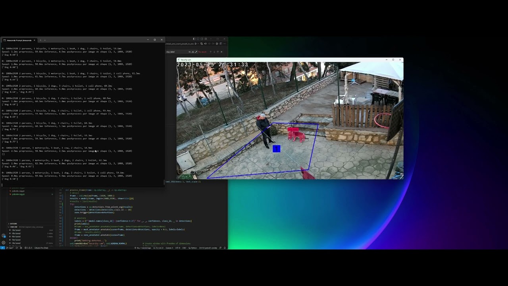Close the Anaconda Prompt window
This screenshot has height=286, width=508.
click(x=161, y=40)
